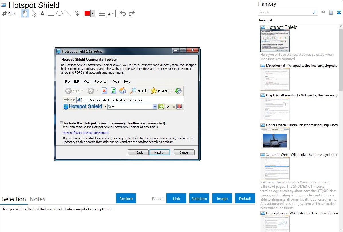Click the Hotspot Shield setup title icon
This screenshot has width=343, height=232.
point(58,51)
